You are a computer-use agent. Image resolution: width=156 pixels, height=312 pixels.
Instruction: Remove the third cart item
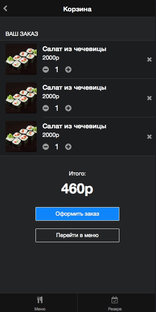click(149, 137)
